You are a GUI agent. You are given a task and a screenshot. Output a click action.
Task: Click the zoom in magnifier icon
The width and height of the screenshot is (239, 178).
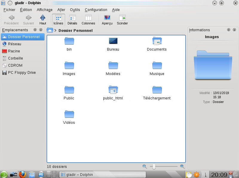[182, 167]
